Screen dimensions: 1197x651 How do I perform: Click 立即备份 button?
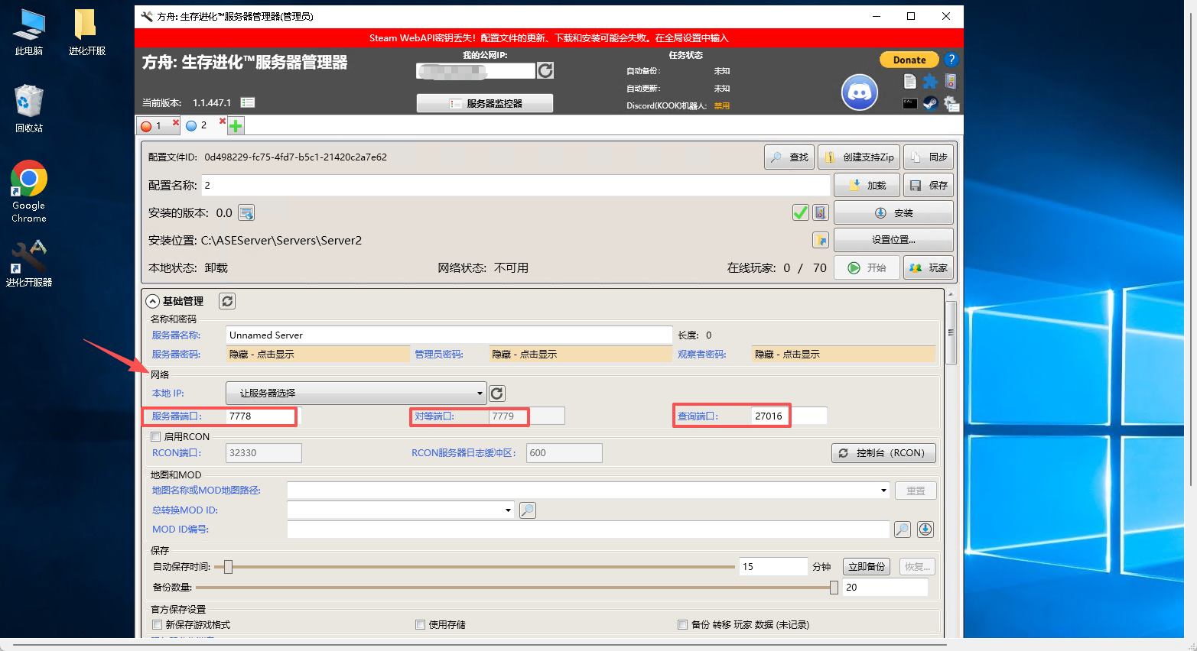click(x=867, y=567)
